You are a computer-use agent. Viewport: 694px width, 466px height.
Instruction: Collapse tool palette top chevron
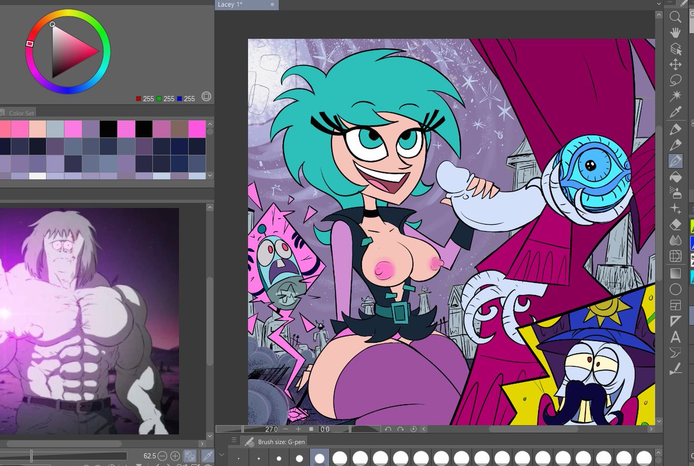point(670,3)
